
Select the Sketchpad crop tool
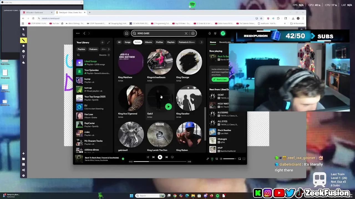24,35
